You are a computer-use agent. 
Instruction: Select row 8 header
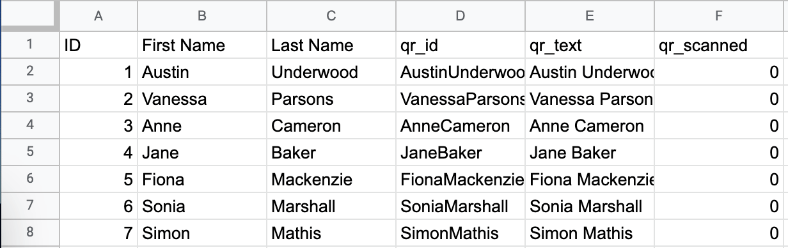(29, 233)
